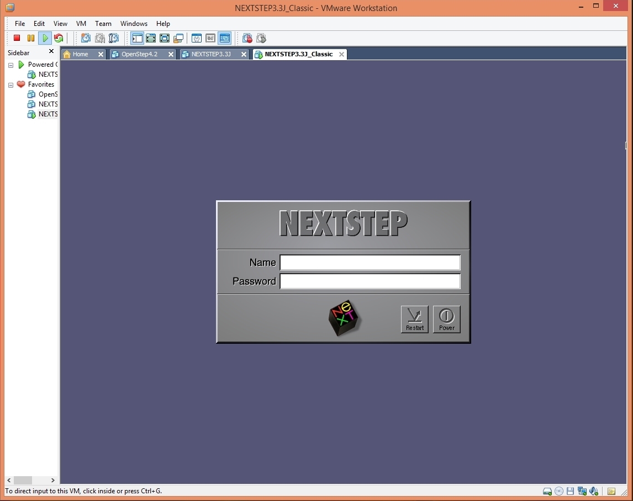Click the sidebar horizontal scrollbar thumb
Viewport: 633px width, 501px height.
pyautogui.click(x=23, y=480)
